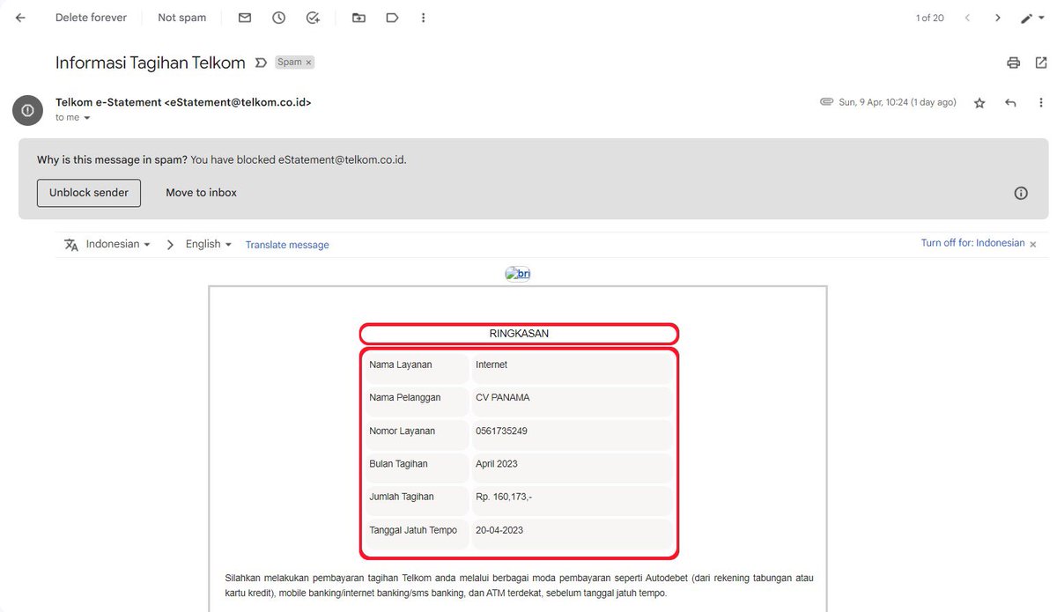Open the spam info circle icon

(x=1021, y=193)
